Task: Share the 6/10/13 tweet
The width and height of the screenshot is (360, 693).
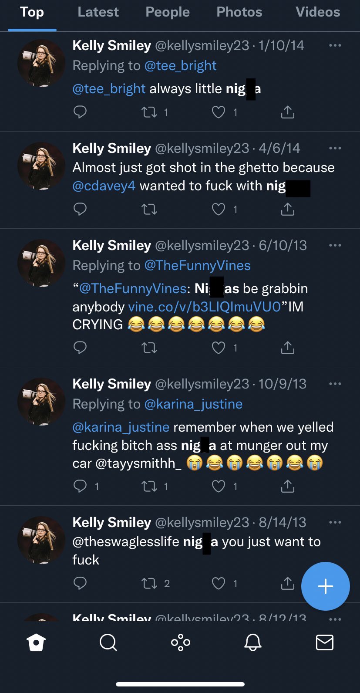Action: tap(287, 348)
